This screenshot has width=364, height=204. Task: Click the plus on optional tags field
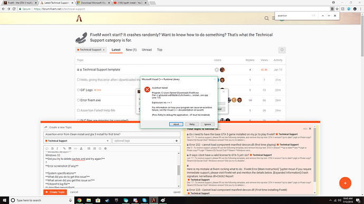click(176, 141)
